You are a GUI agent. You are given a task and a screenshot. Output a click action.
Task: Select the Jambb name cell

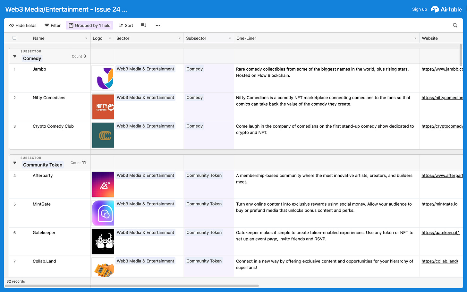50,78
